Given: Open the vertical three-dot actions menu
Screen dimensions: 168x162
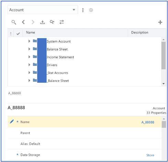Looking at the screenshot, I should 83,10.
